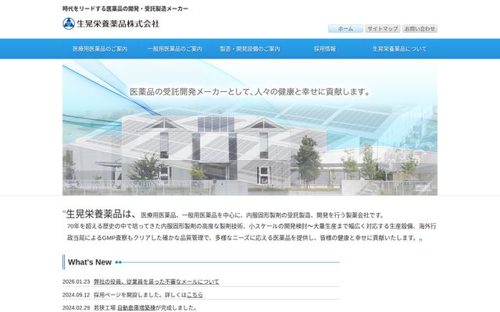Click the 生晃栄養薬品 company logo icon
This screenshot has width=500, height=312.
(69, 23)
